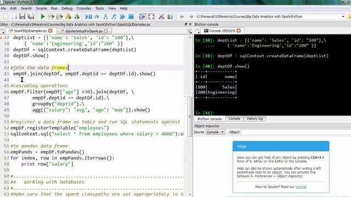The width and height of the screenshot is (351, 197).
Task: Click code line 43 empDf.join statement
Action: (x=84, y=74)
